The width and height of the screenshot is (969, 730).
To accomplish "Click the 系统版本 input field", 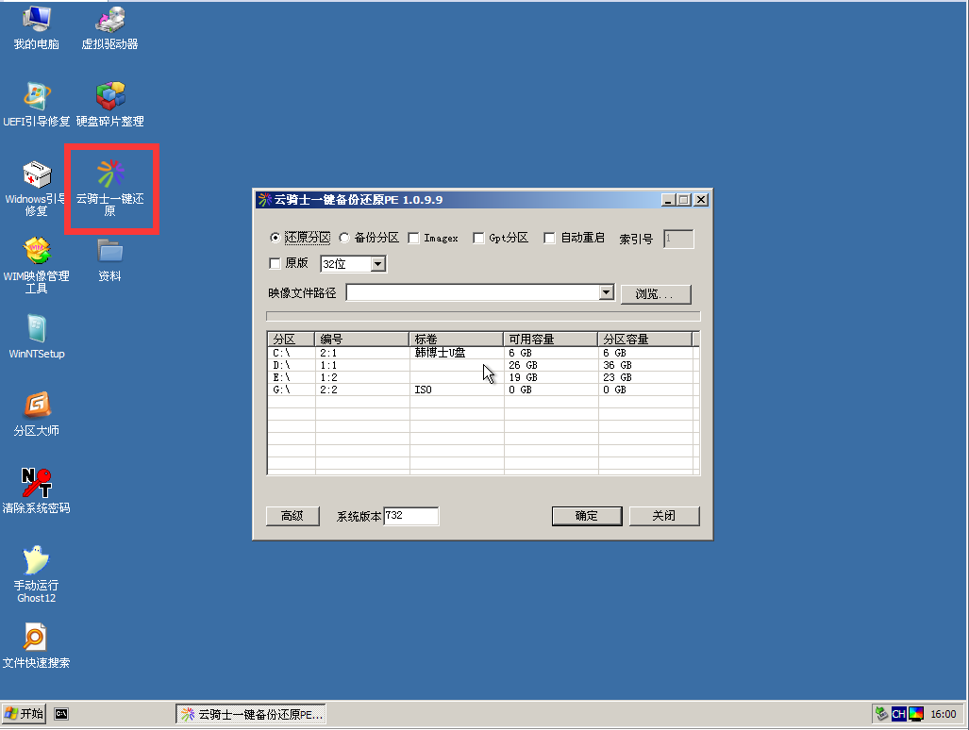I will [x=410, y=516].
